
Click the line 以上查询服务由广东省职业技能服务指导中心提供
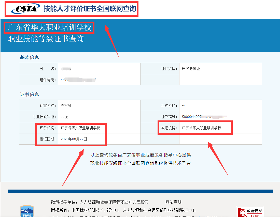click(141, 155)
